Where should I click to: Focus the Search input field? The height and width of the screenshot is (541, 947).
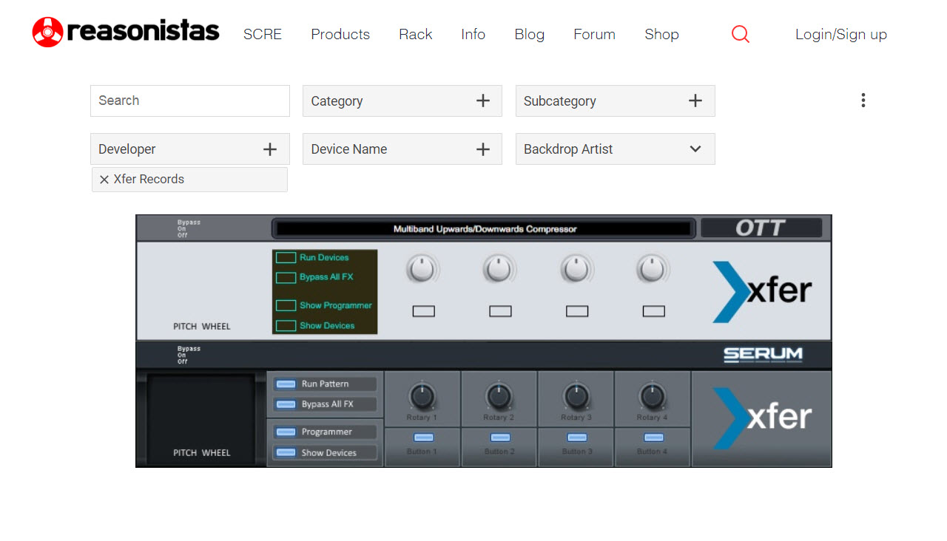[190, 101]
